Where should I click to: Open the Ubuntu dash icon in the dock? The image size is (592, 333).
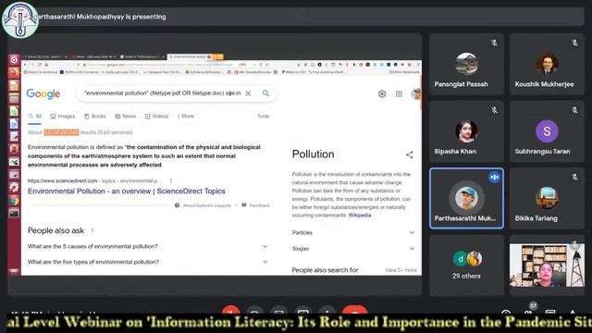14,59
